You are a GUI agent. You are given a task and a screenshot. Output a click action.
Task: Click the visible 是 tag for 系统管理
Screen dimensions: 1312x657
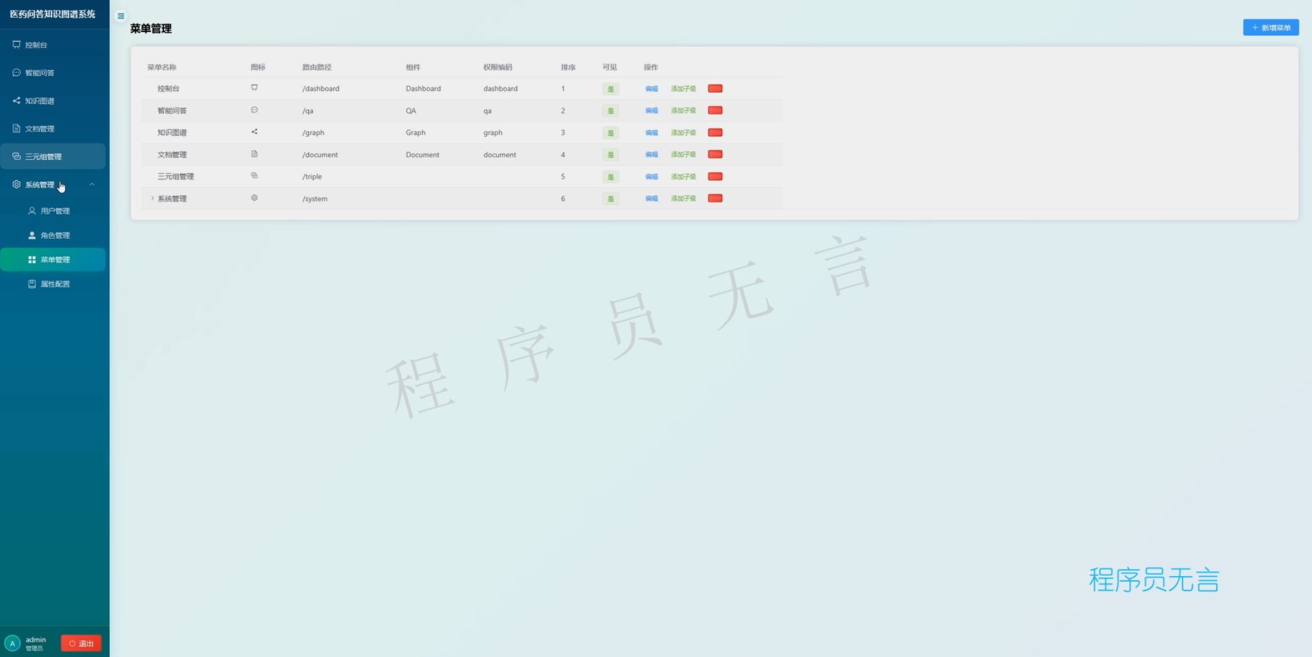coord(610,199)
